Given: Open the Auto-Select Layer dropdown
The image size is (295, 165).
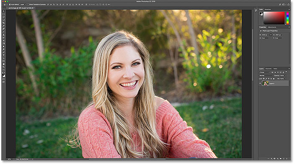Looking at the screenshot, I should 23,5.
